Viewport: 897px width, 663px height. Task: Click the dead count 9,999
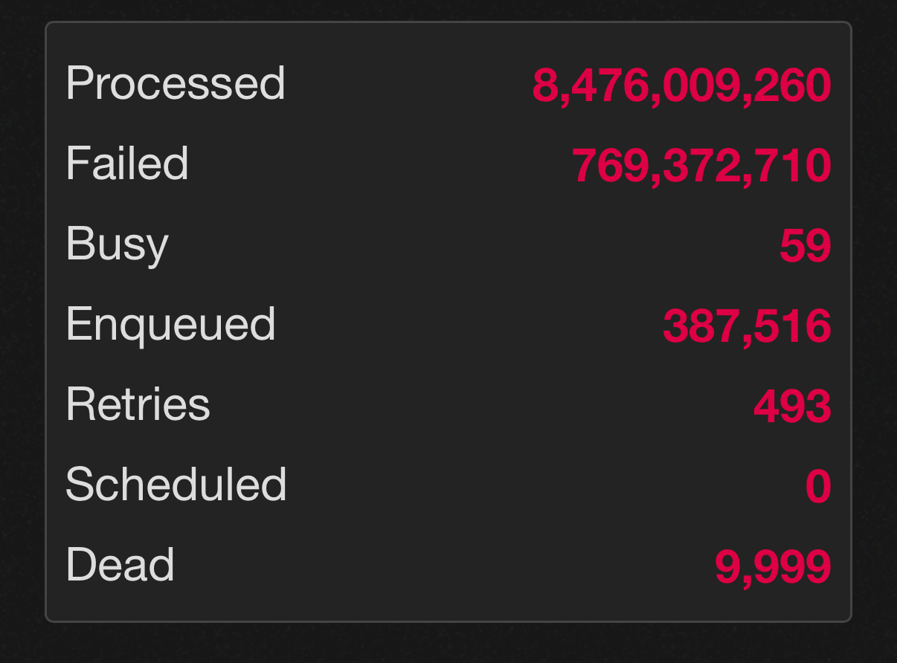click(773, 567)
